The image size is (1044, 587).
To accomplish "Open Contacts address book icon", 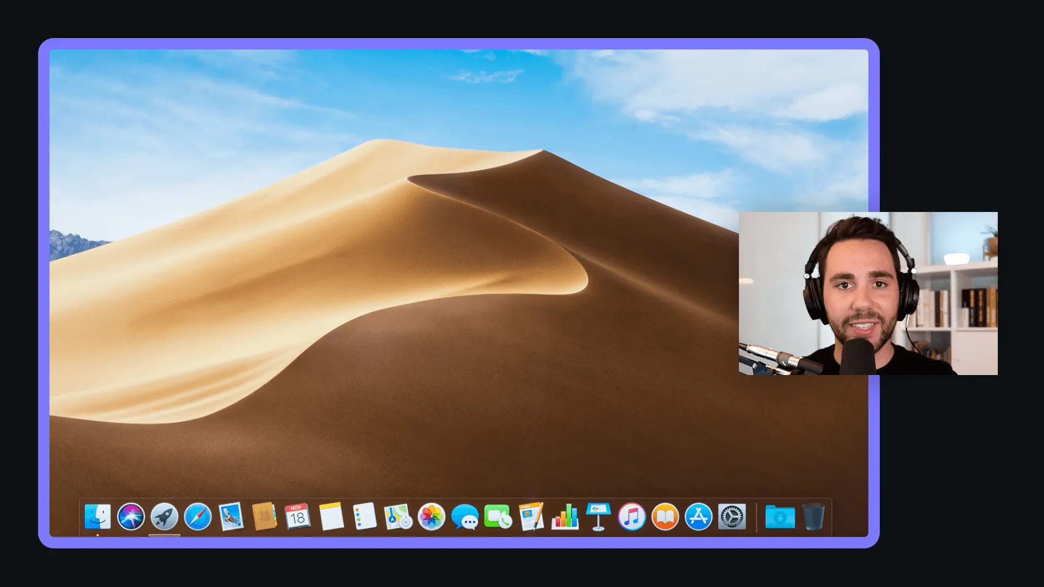I will pos(265,516).
